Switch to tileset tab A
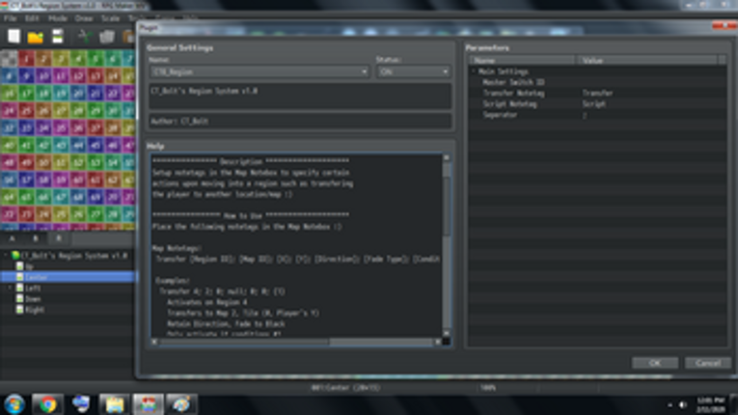 [13, 238]
